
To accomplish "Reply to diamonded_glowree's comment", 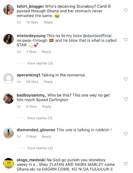I will click(46, 137).
